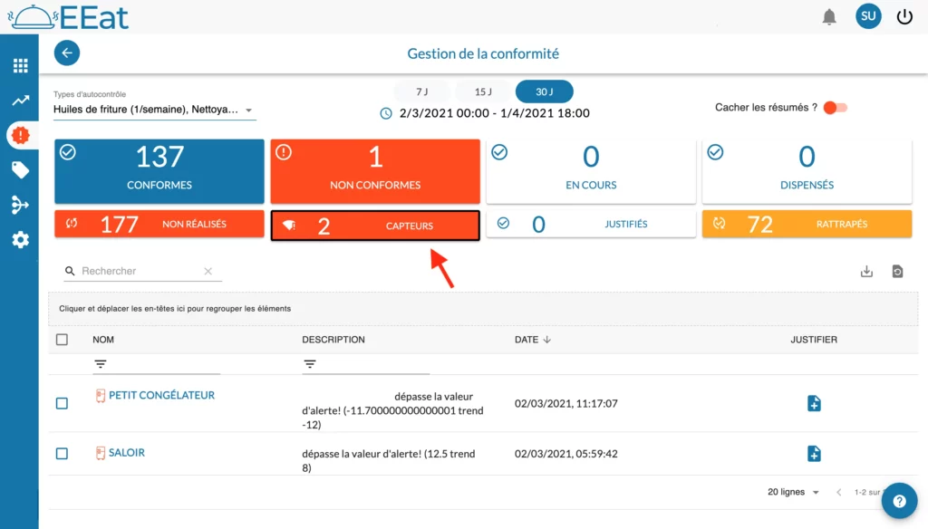This screenshot has height=529, width=928.
Task: Open notifications bell
Action: coord(829,16)
